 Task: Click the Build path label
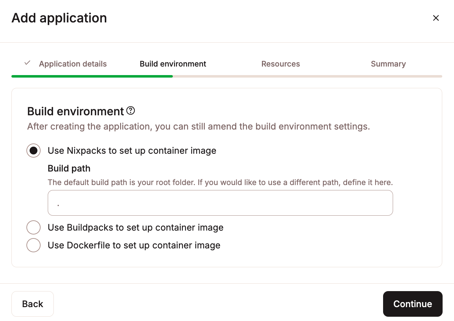click(x=69, y=168)
